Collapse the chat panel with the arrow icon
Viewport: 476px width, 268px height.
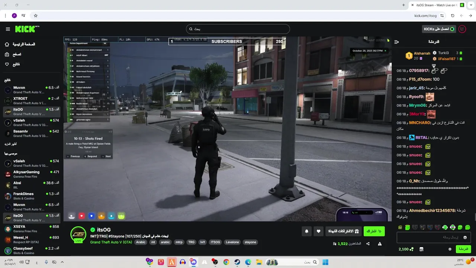pos(396,42)
